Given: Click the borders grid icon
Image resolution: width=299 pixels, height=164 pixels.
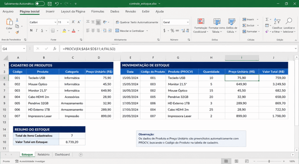Looking at the screenshot, I should tap(53, 30).
